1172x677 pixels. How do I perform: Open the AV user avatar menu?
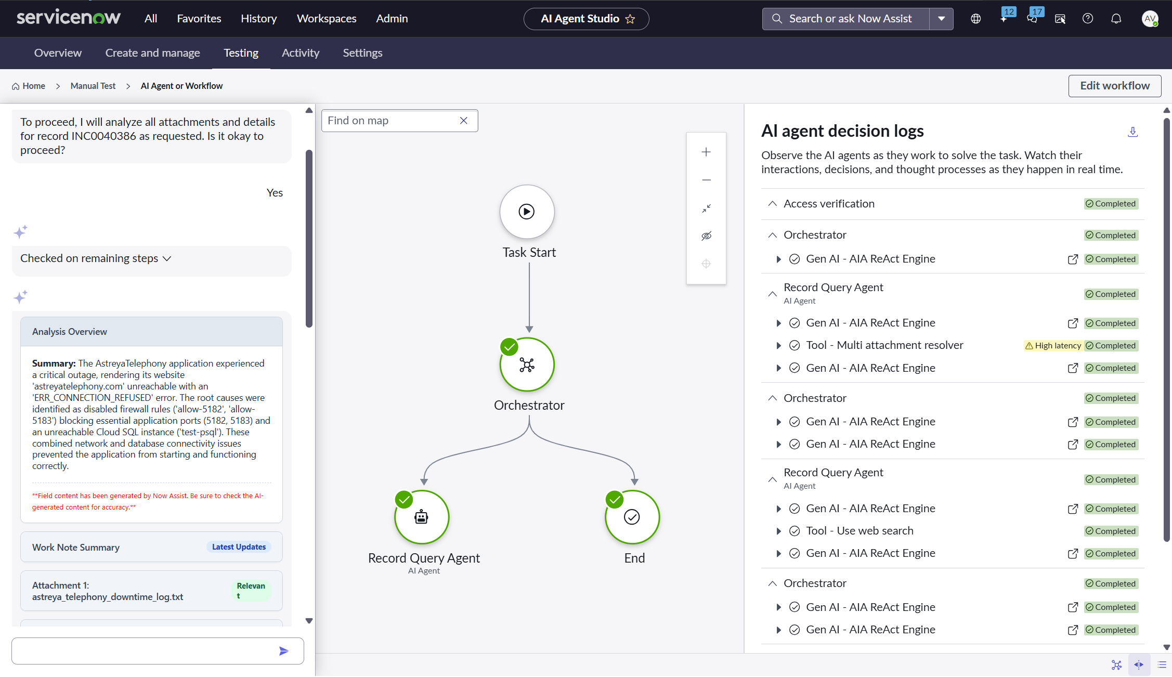coord(1150,19)
